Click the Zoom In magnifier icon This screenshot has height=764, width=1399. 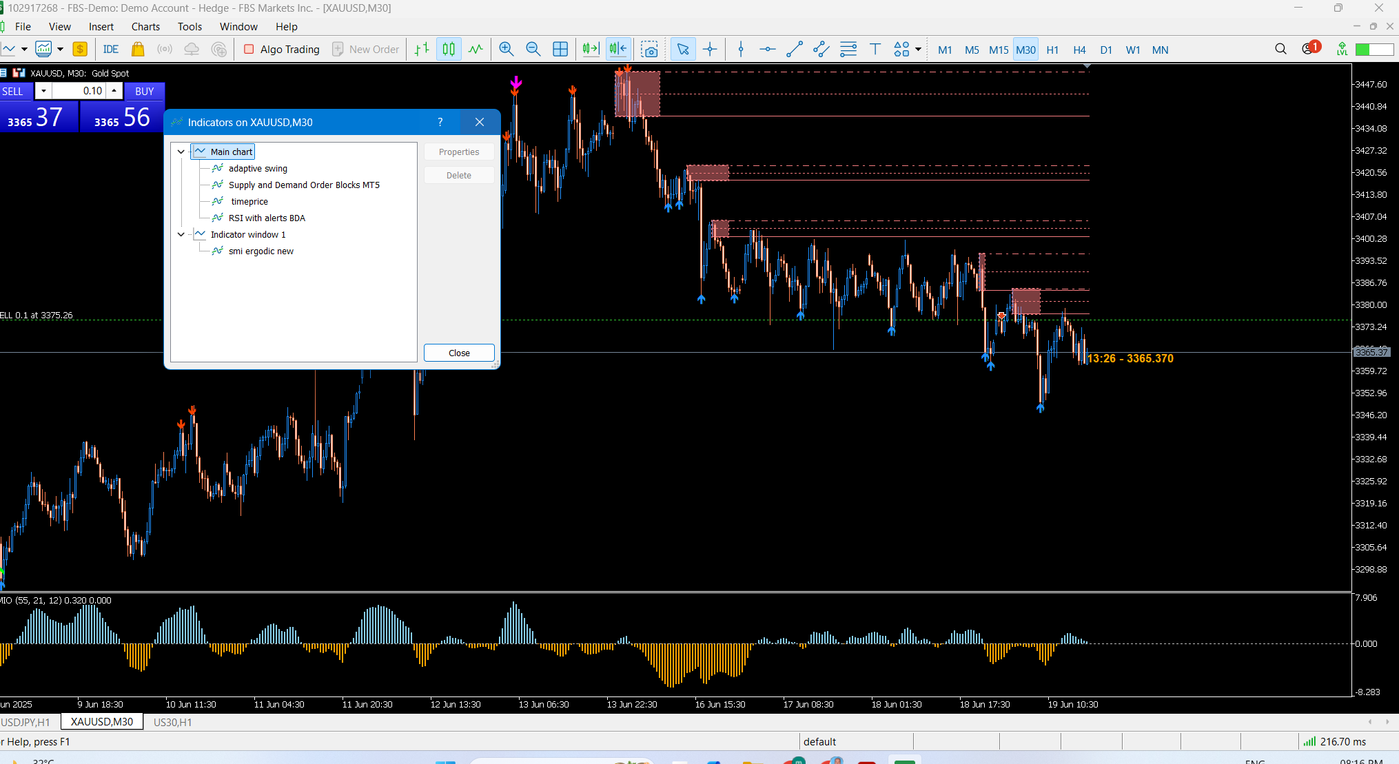tap(506, 49)
